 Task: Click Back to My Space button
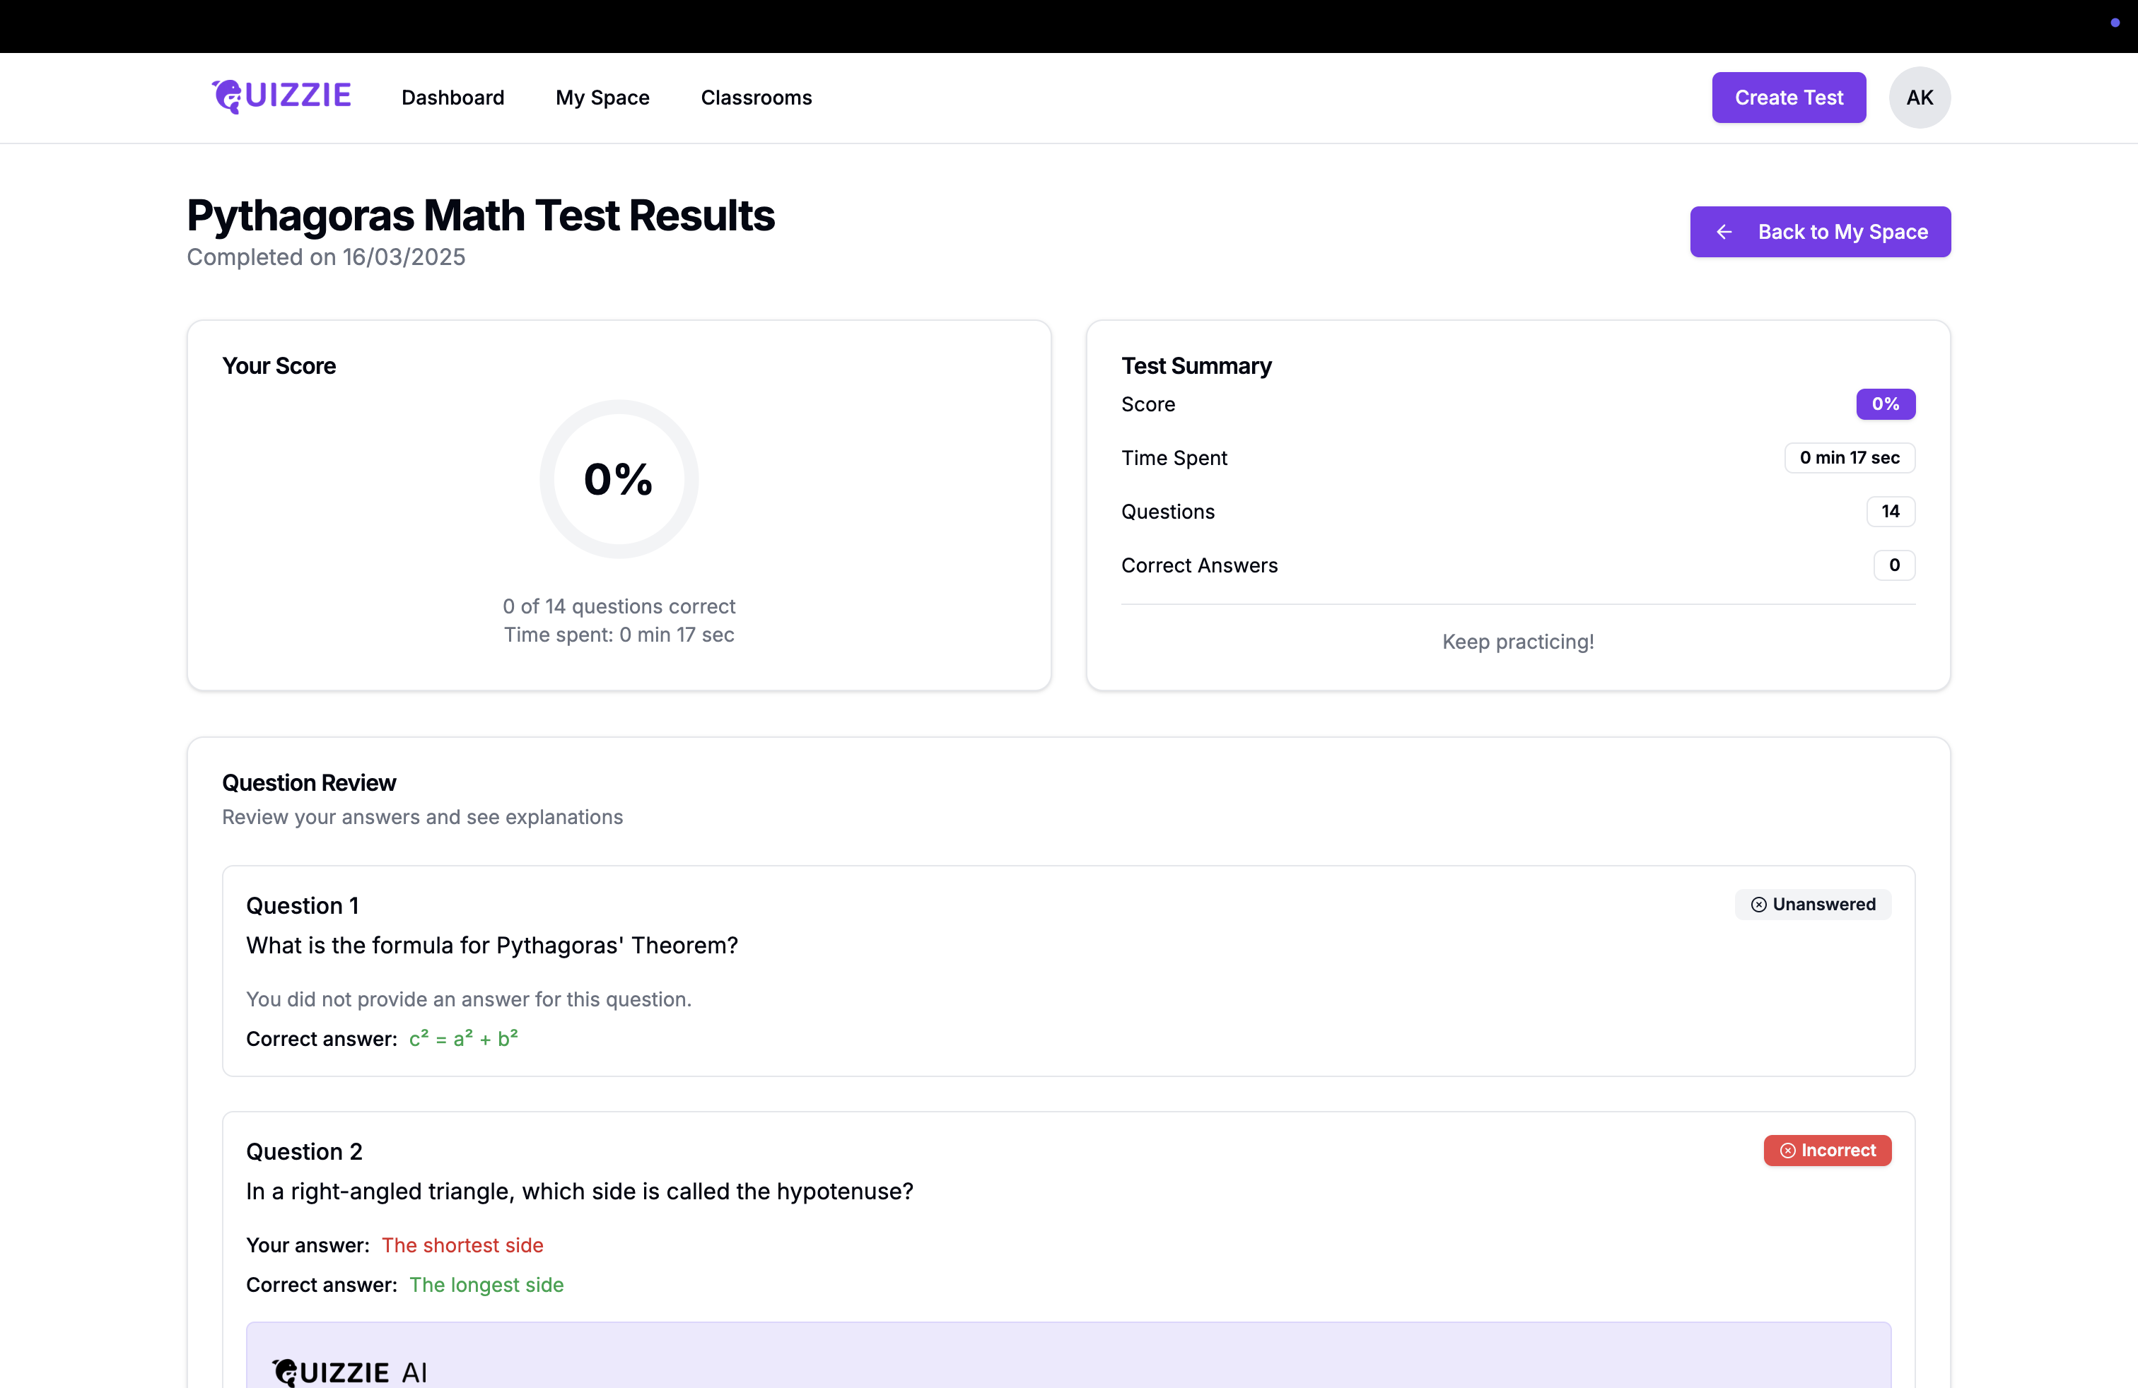click(x=1820, y=232)
